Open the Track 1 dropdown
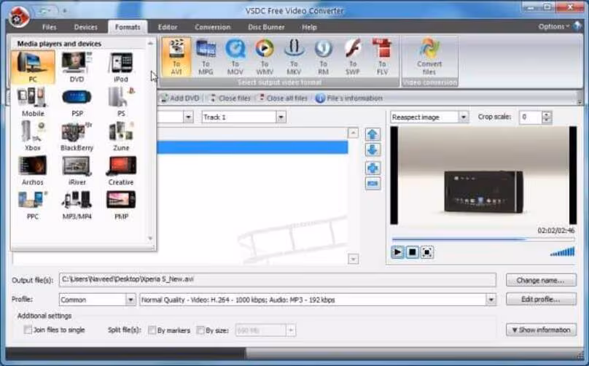Screen dimensions: 589x366 tap(281, 117)
